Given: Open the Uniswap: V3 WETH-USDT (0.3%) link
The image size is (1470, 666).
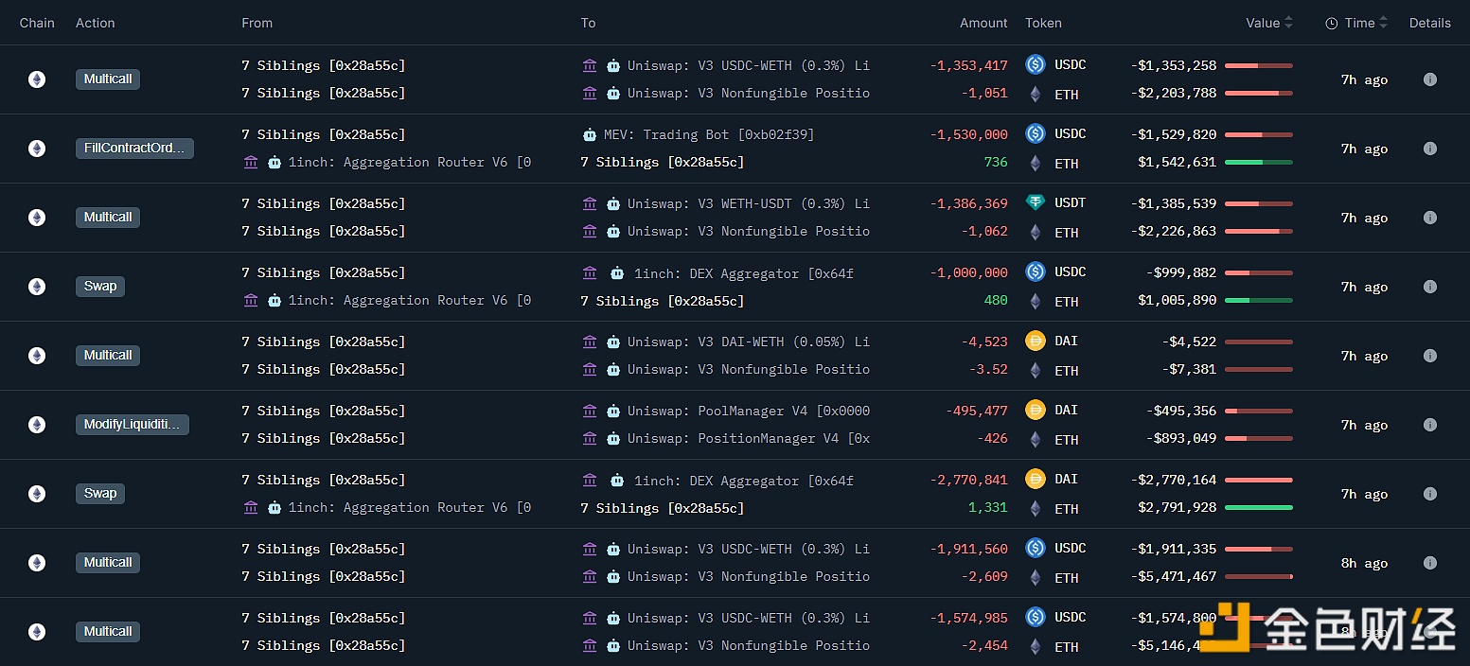Looking at the screenshot, I should click(748, 203).
